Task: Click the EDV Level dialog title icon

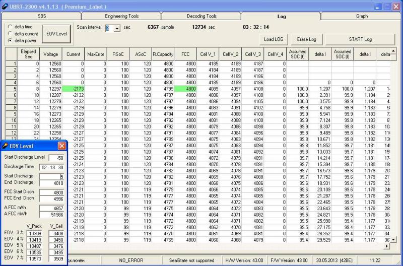Action: coord(5,146)
